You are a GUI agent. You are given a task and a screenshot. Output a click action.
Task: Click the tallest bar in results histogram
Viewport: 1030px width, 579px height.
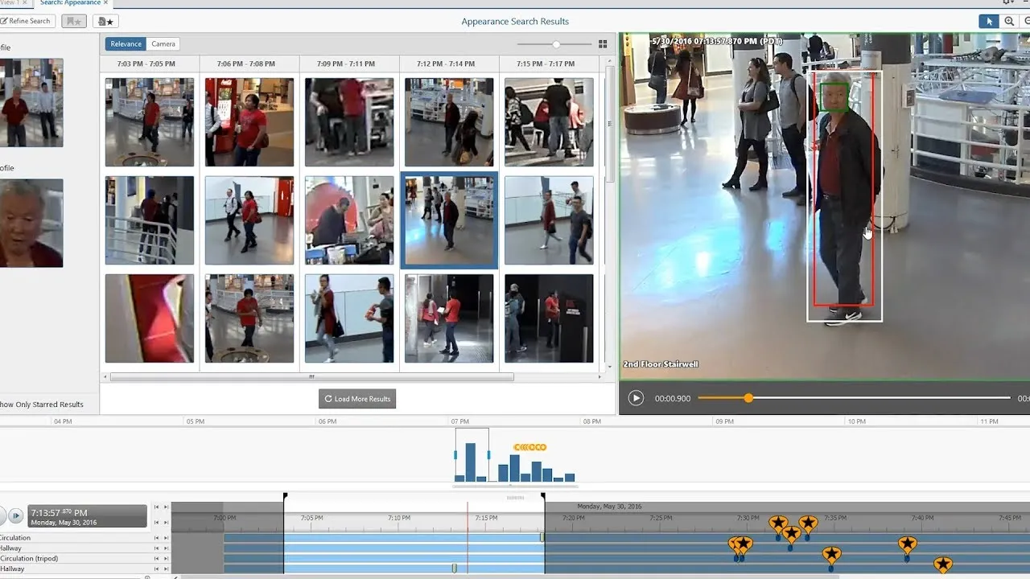471,462
